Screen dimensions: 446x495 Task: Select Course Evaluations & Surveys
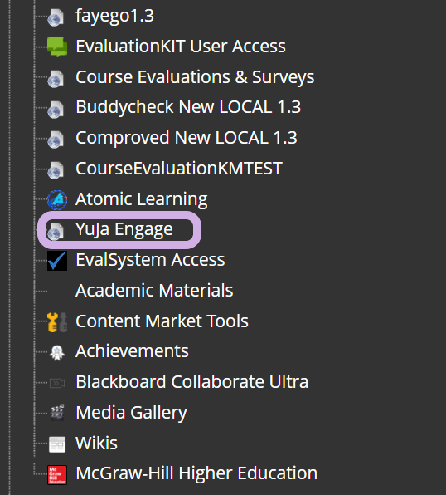tap(195, 77)
